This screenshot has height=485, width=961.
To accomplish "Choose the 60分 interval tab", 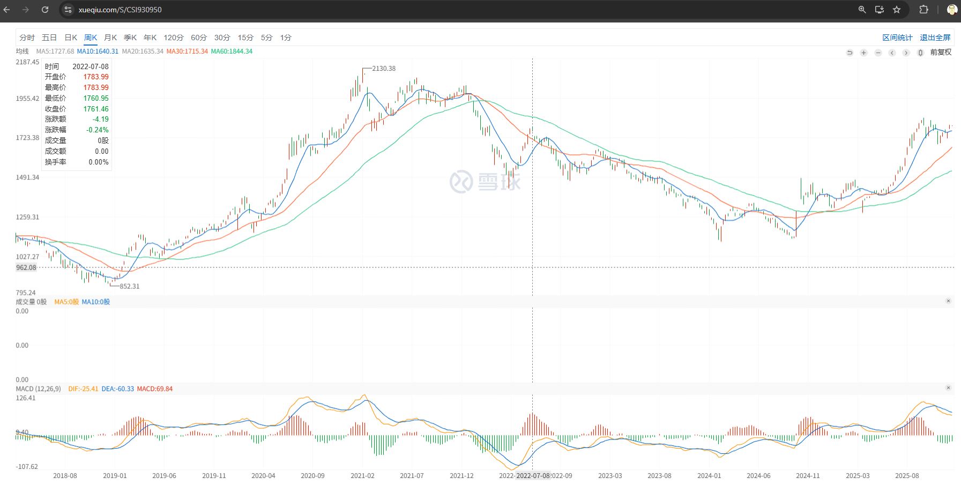I will (x=198, y=38).
